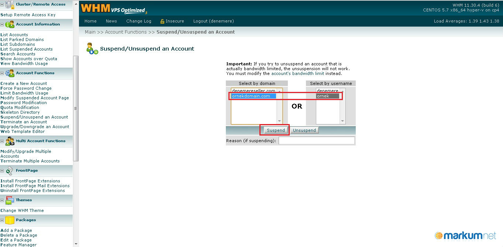This screenshot has width=503, height=247.
Task: Click the Cluster/Remote Access section icon
Action: [10, 5]
